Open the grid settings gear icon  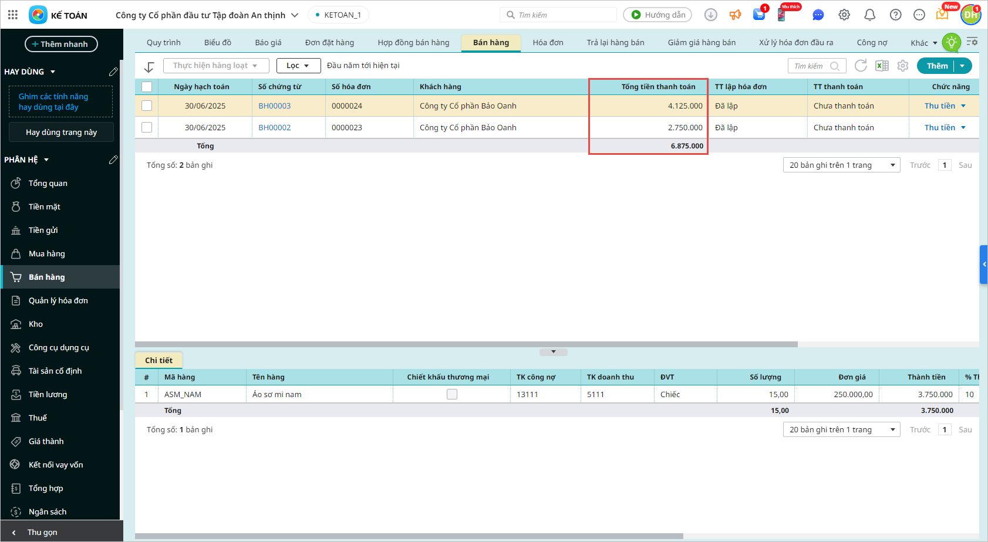click(903, 66)
